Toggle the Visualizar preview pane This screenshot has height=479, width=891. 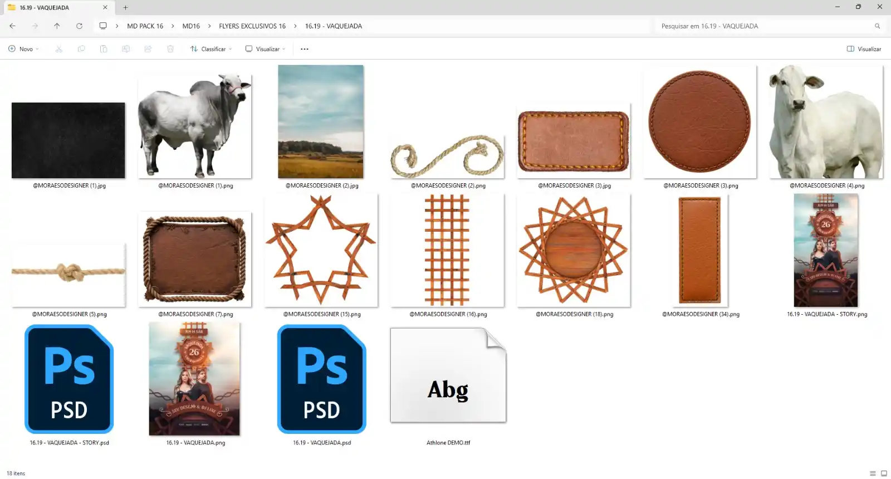[864, 49]
